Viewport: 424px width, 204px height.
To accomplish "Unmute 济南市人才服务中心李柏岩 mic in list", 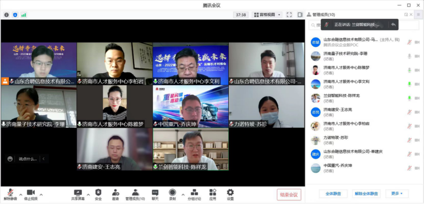I will [409, 126].
